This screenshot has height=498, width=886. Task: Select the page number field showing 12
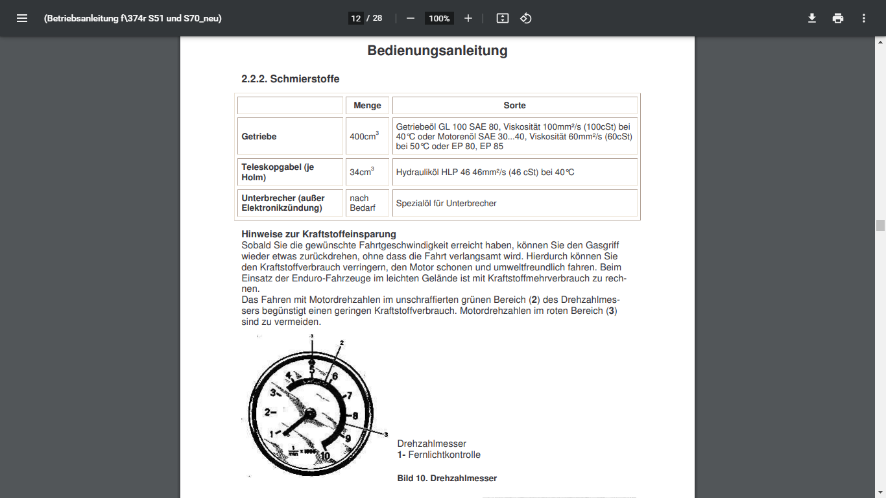tap(355, 18)
